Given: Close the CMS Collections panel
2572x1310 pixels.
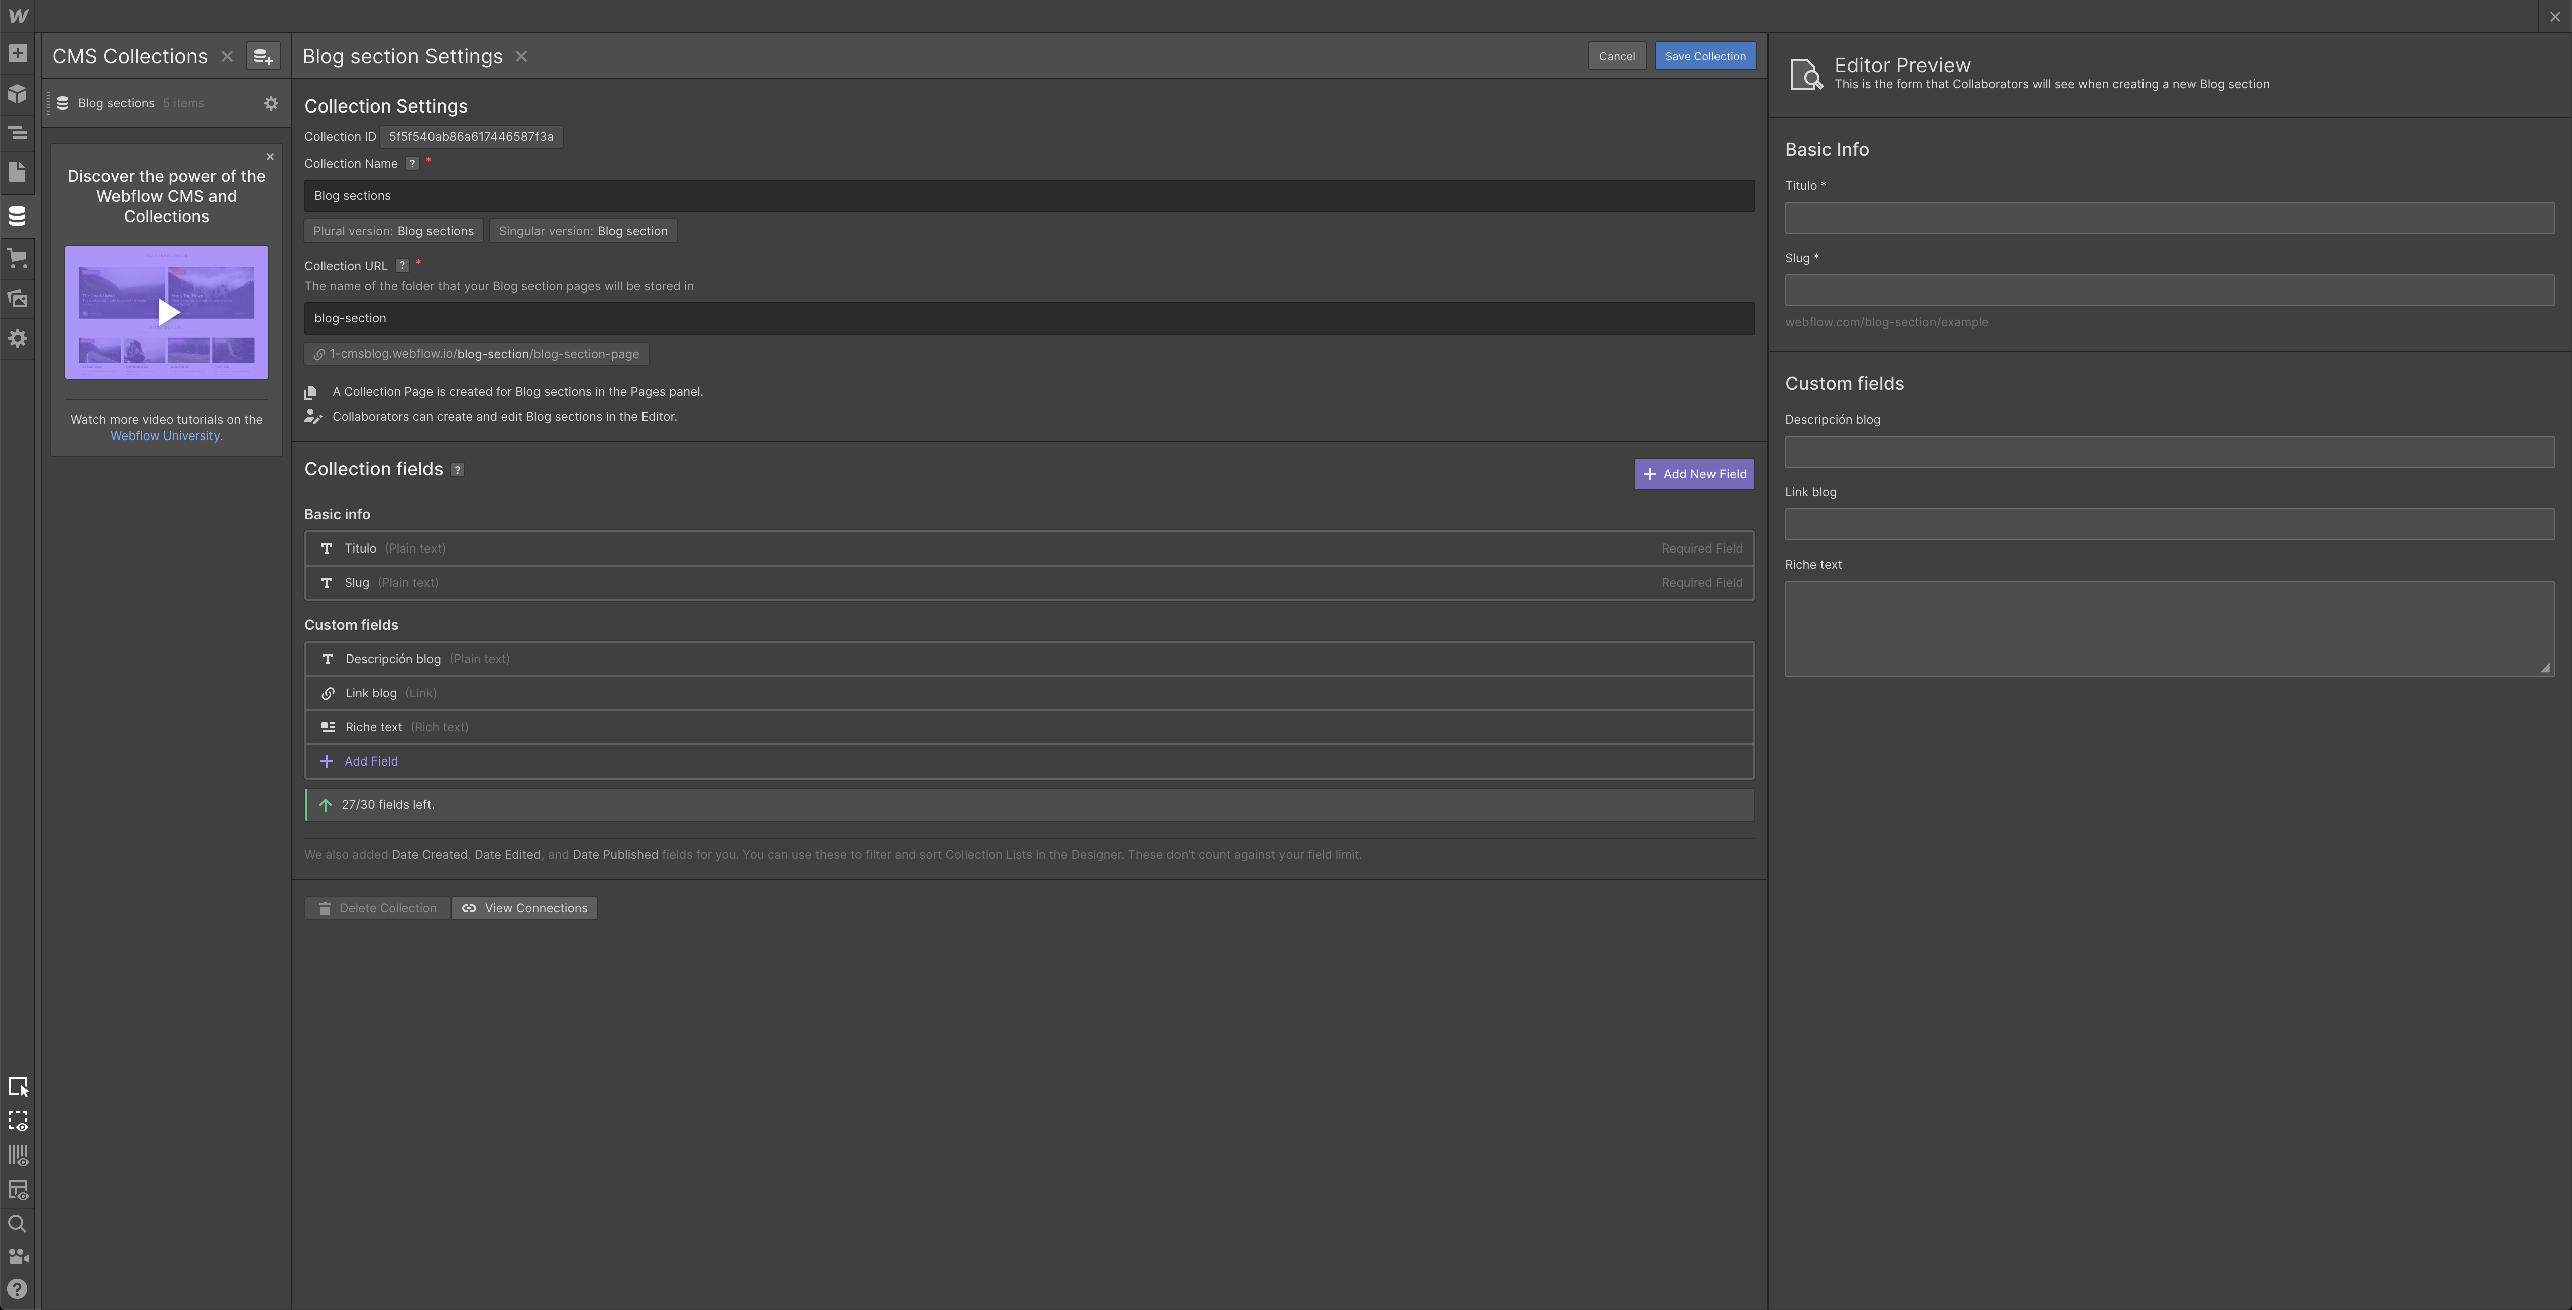Looking at the screenshot, I should tap(227, 57).
